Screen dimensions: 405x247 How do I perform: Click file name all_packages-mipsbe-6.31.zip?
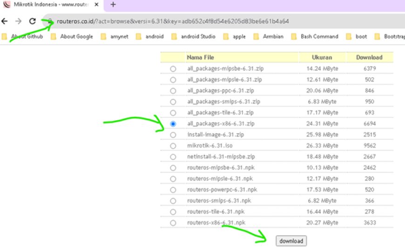pos(225,69)
